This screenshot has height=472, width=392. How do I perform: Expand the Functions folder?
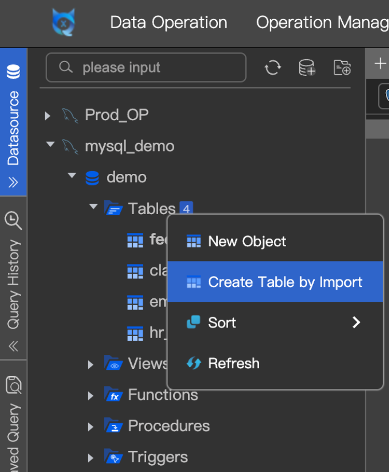point(91,396)
